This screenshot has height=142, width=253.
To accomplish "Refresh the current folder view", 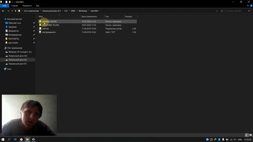I will pos(222,11).
